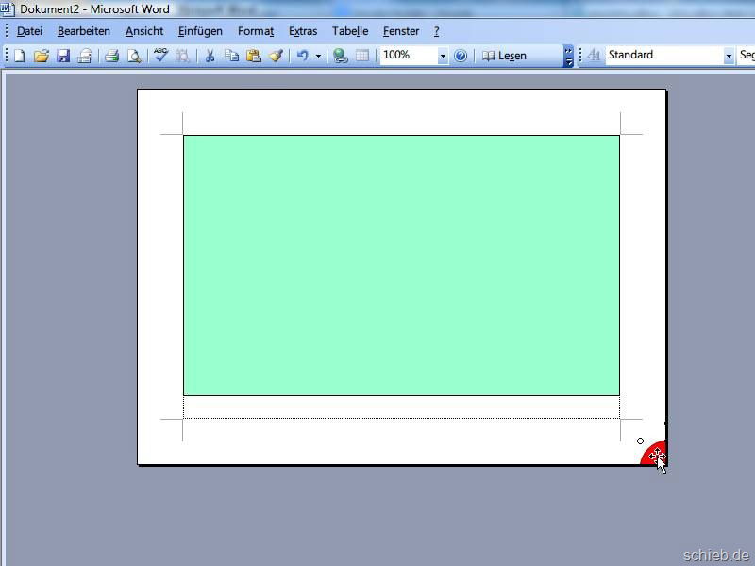Click the green filled rectangle on the page
Viewport: 755px width, 566px height.
point(401,265)
